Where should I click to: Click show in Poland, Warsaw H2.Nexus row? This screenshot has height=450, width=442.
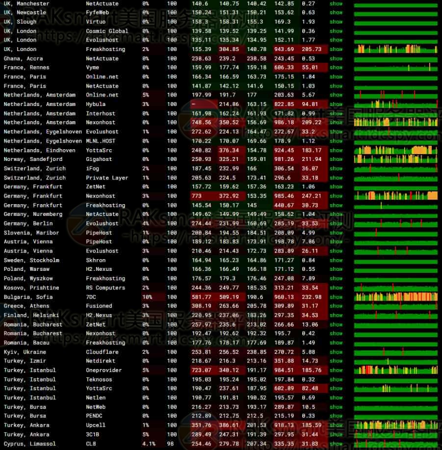click(x=336, y=269)
